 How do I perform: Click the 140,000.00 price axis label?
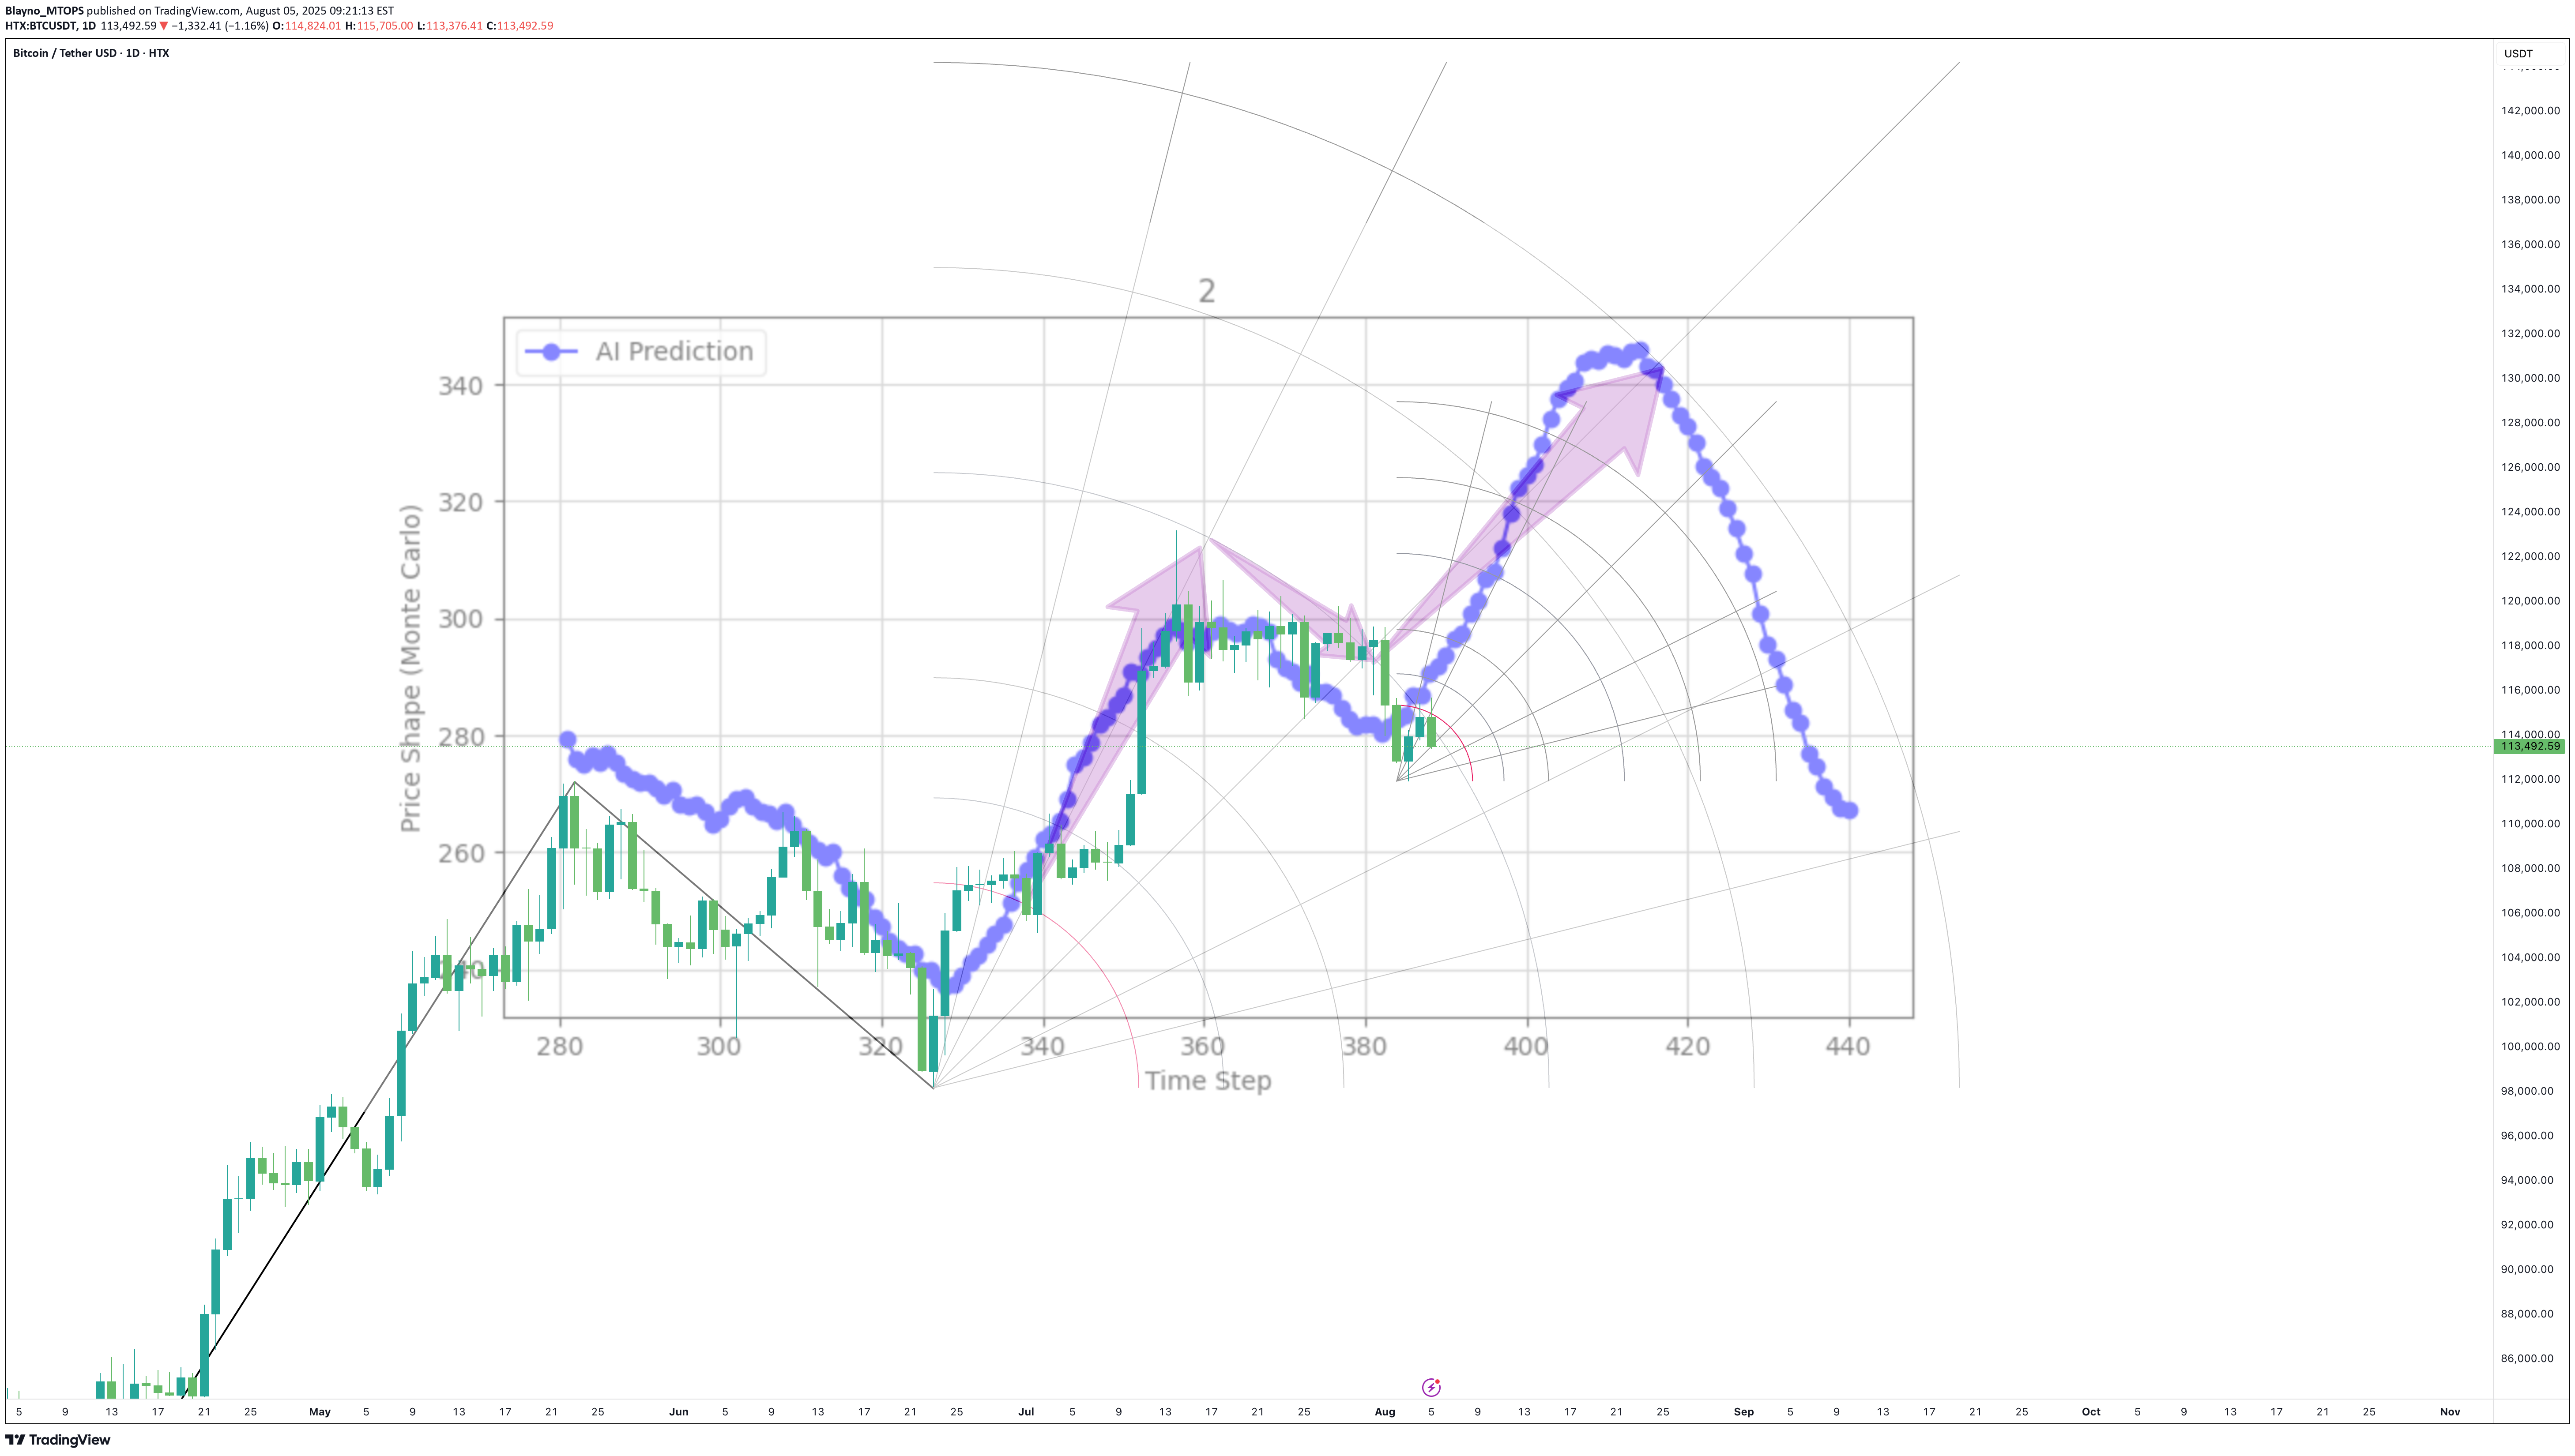(x=2530, y=155)
